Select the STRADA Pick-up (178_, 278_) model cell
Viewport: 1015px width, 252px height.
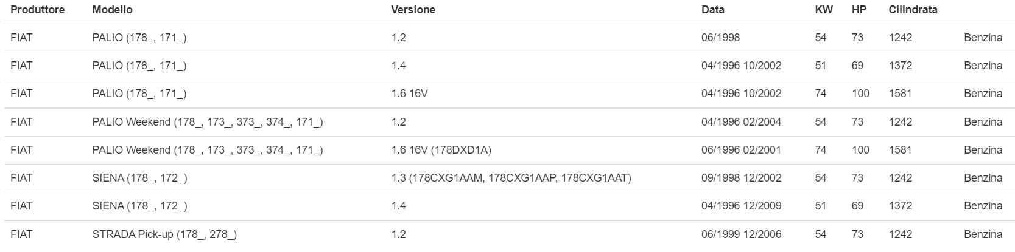[x=164, y=234]
